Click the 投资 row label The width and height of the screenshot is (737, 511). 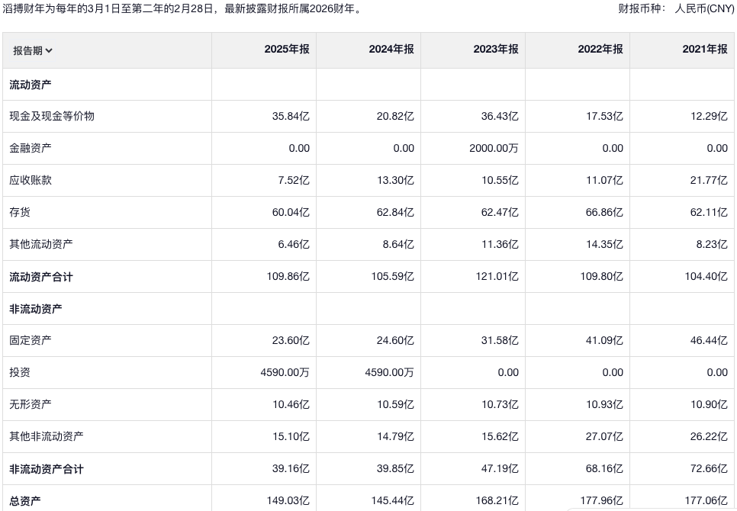click(20, 373)
